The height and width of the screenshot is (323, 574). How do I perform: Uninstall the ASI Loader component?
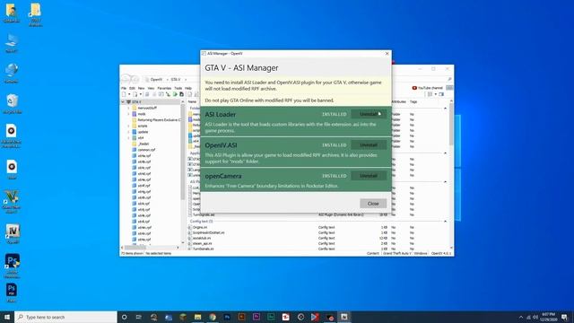click(x=369, y=114)
